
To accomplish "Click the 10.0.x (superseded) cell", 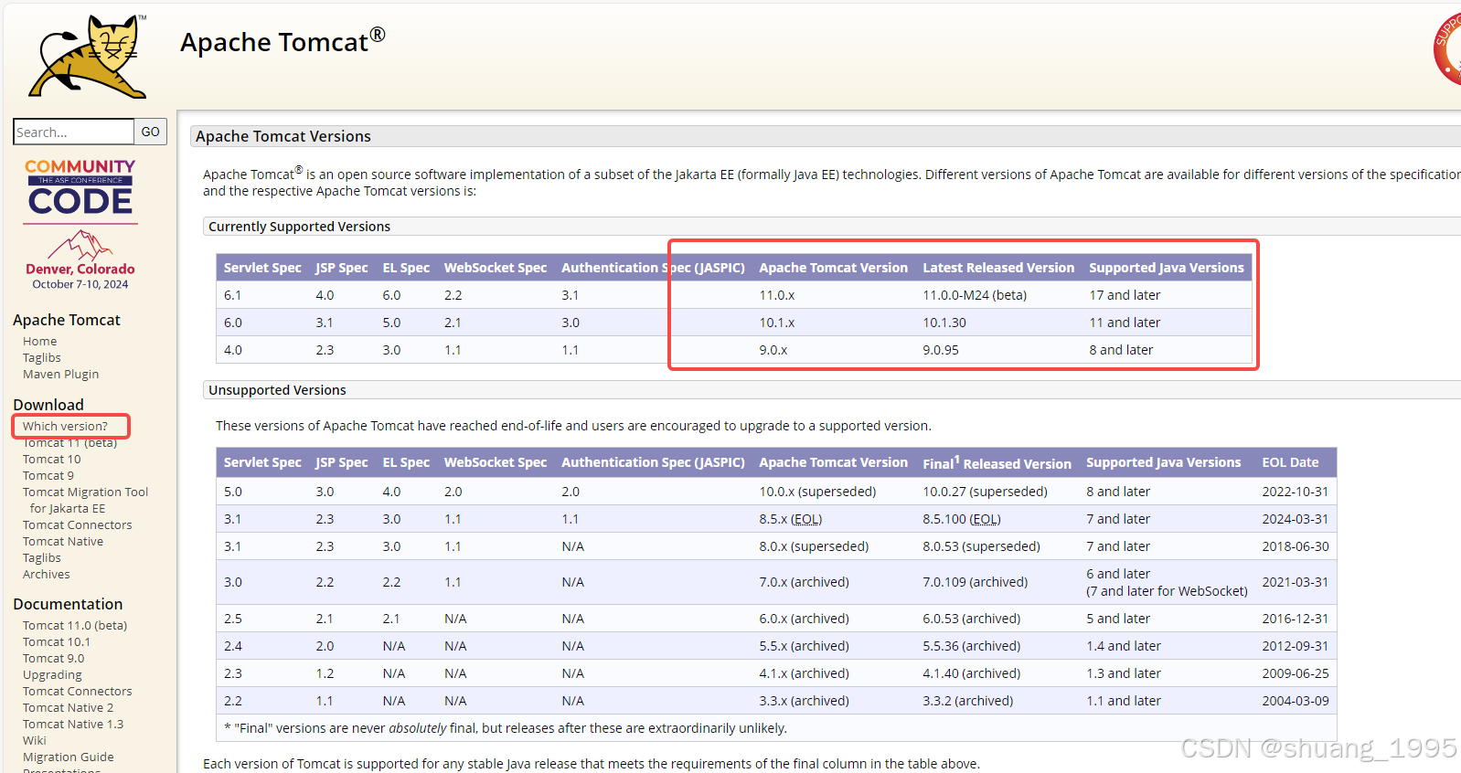I will (x=817, y=492).
